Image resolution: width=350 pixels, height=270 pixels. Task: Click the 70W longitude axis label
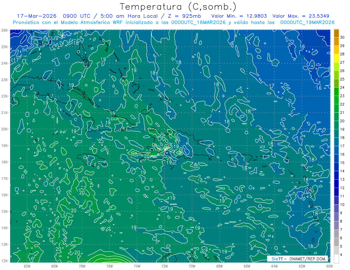point(192,266)
